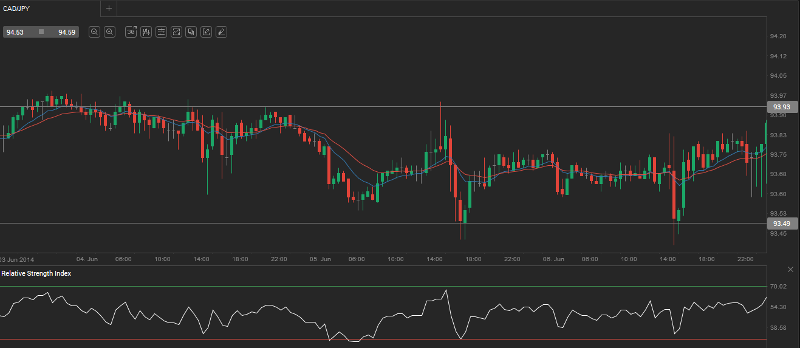Open the 30-minute timeframe selector
The width and height of the screenshot is (800, 348).
pyautogui.click(x=131, y=32)
